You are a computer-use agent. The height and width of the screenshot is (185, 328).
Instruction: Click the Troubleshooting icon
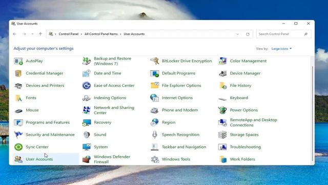222,147
